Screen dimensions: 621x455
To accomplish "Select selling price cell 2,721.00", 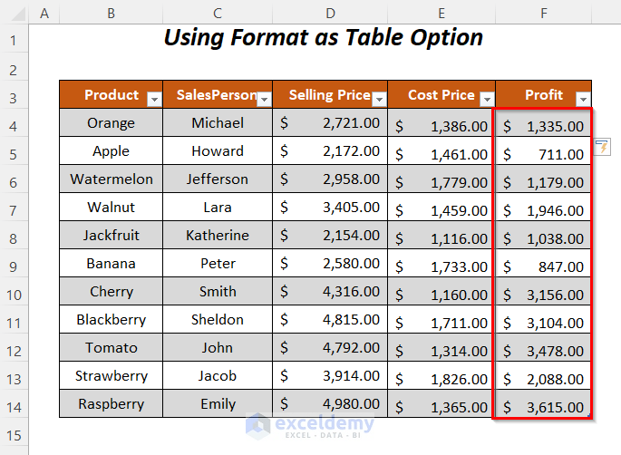I will [330, 122].
